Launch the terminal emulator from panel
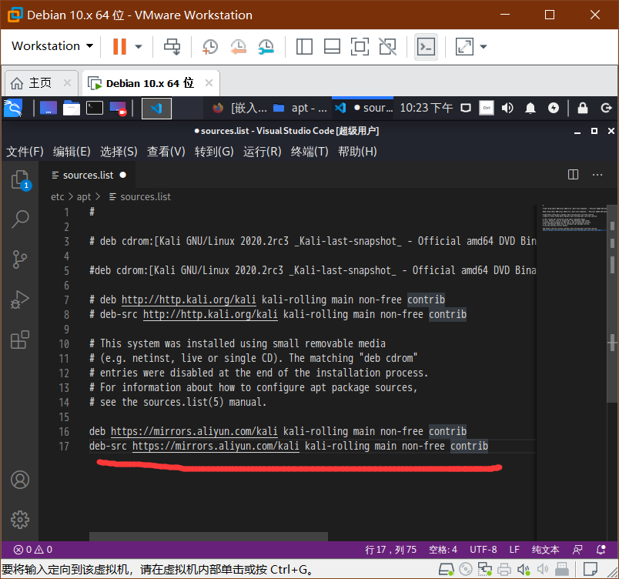Image resolution: width=619 pixels, height=579 pixels. 95,108
